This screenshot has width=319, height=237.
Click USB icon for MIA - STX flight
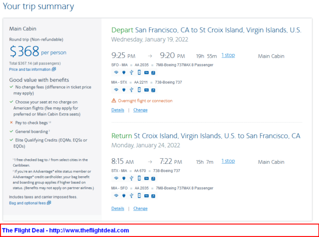tap(131, 90)
